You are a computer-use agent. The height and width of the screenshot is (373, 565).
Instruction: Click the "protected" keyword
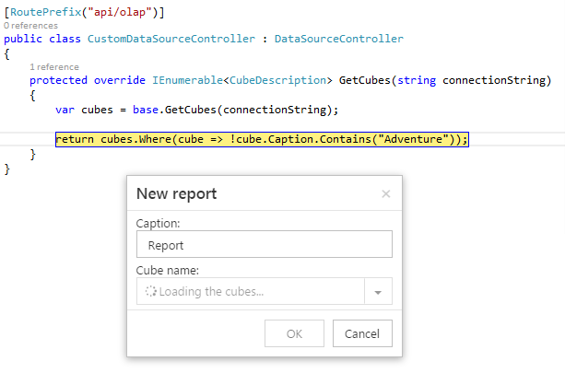tap(58, 80)
